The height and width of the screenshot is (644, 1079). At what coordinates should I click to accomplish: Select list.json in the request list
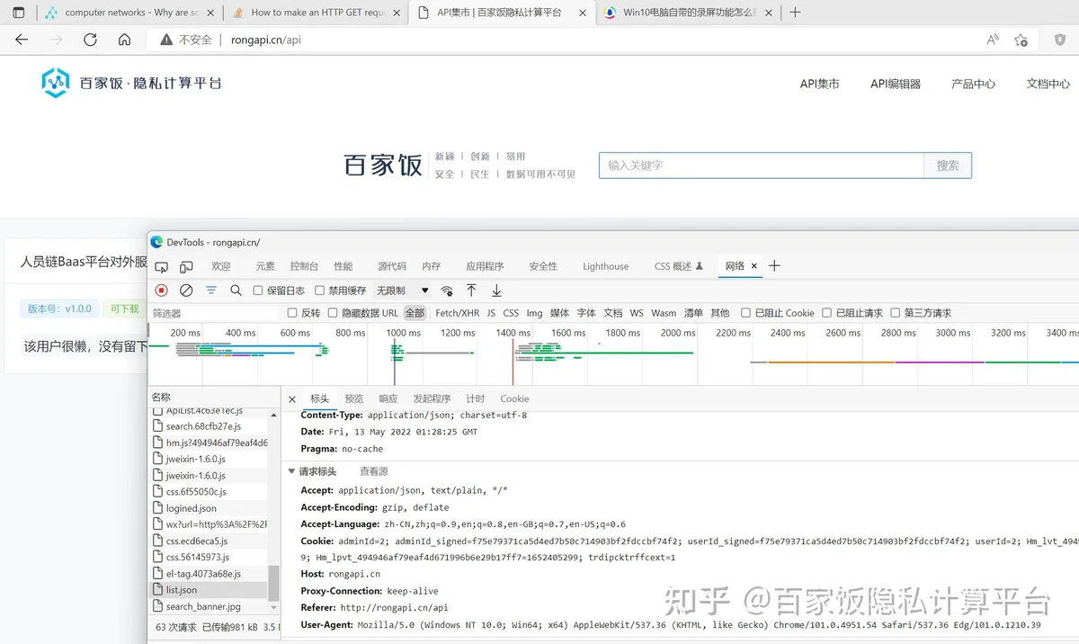tap(209, 590)
